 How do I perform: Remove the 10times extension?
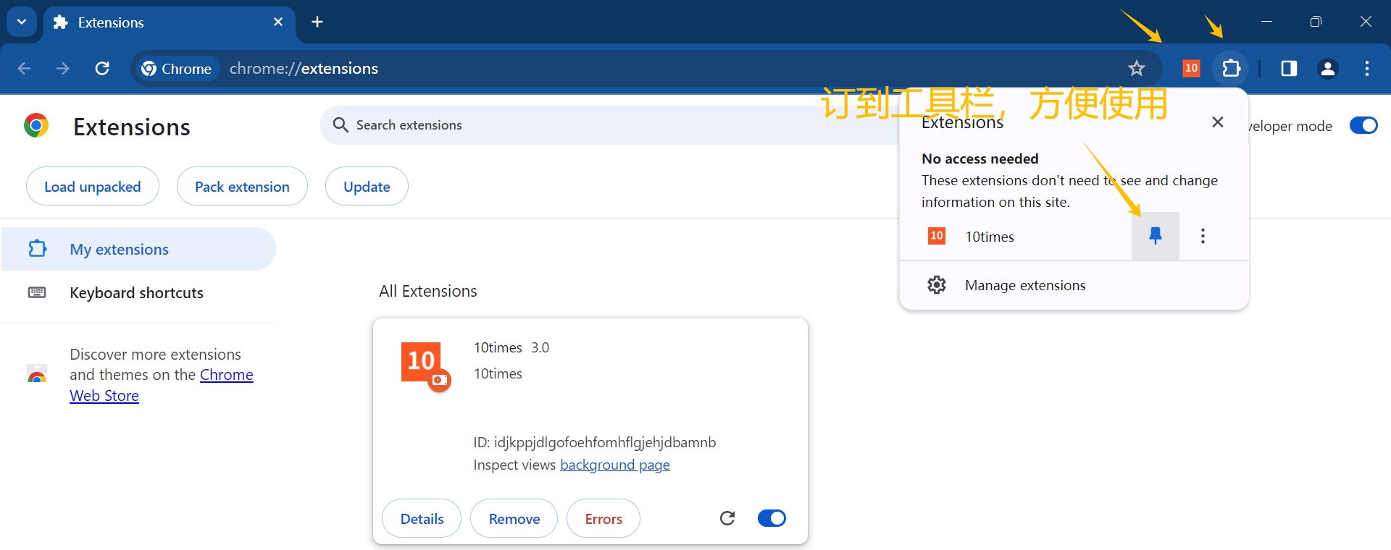click(x=514, y=519)
